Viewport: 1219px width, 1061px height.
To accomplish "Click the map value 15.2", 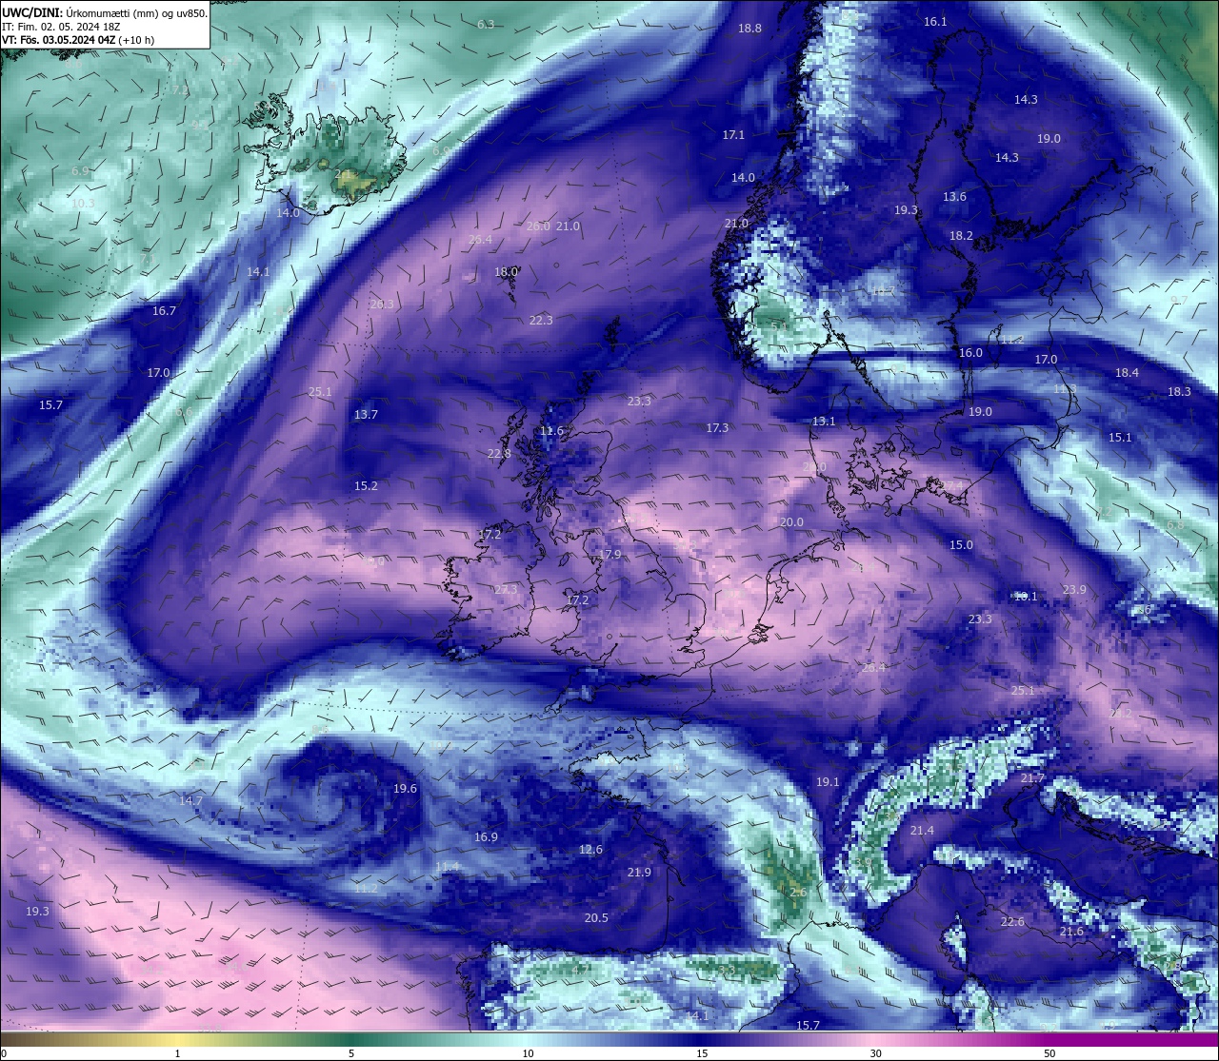I will pyautogui.click(x=366, y=486).
